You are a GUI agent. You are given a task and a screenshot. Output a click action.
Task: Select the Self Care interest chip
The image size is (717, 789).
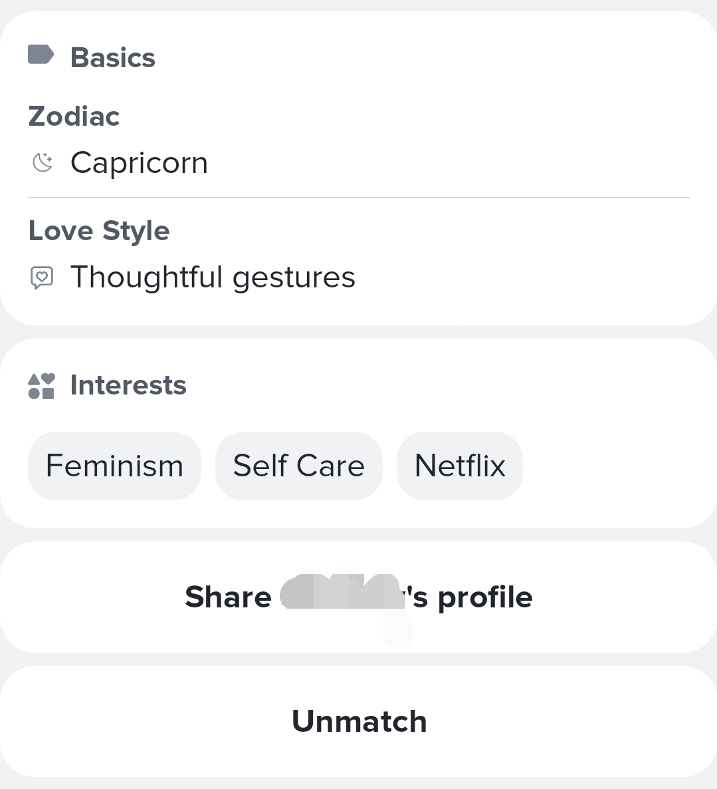(x=299, y=466)
